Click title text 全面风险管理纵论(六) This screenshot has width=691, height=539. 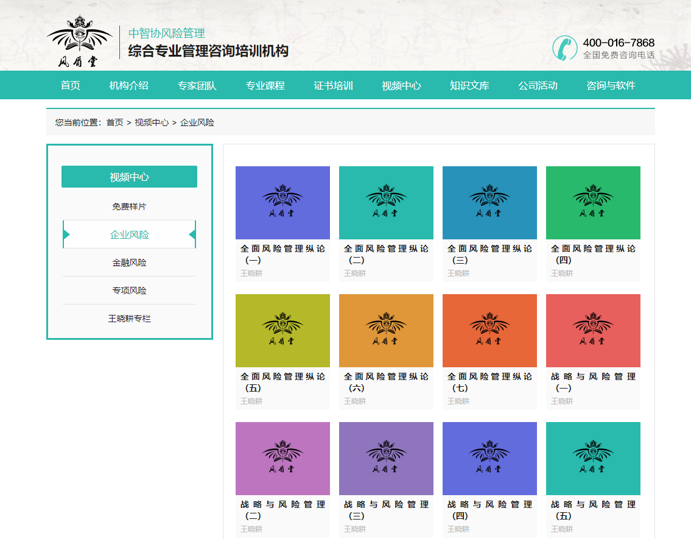(386, 382)
